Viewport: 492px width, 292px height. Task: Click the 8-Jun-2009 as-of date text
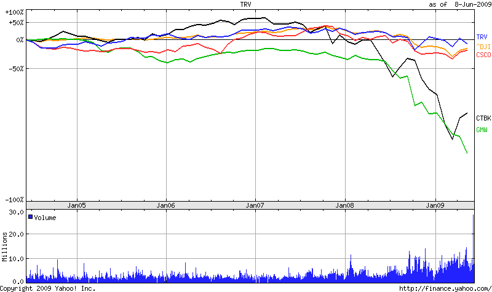point(472,4)
